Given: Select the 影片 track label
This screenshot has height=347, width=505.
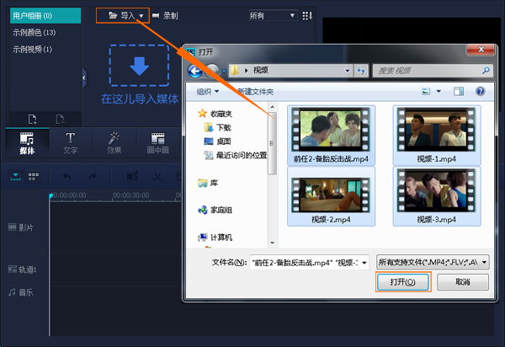Looking at the screenshot, I should pyautogui.click(x=21, y=227).
